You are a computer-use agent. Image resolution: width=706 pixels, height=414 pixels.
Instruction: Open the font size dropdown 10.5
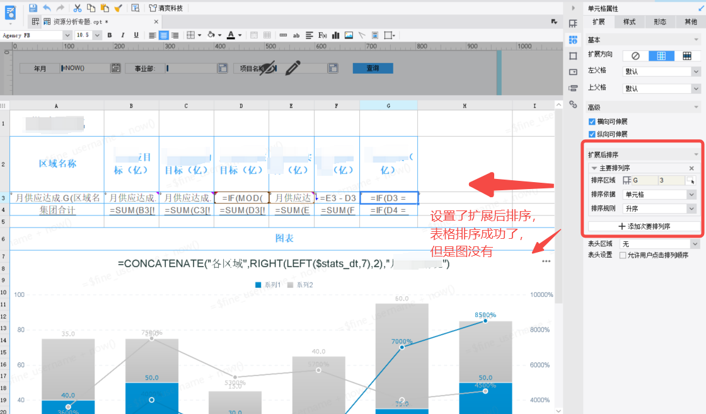point(97,35)
